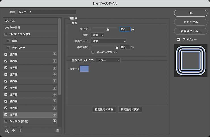
Task: Open the 塗りつぶしタイプ dropdown showing カラー
Action: pos(108,60)
